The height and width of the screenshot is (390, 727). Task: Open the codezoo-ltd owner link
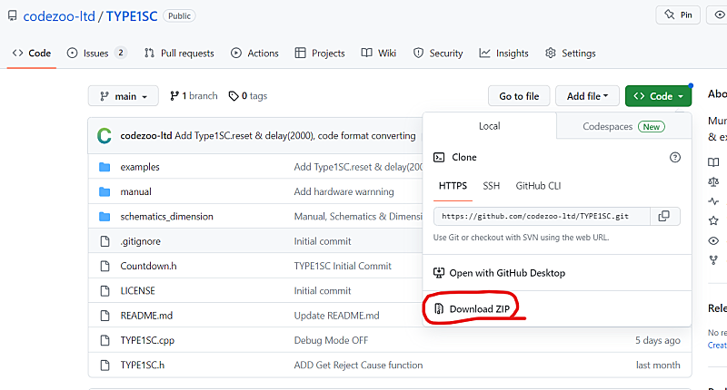[x=59, y=16]
